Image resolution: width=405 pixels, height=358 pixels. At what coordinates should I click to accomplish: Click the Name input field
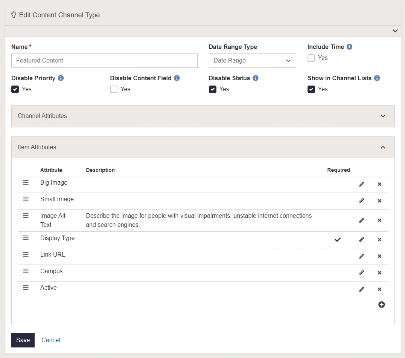[104, 61]
